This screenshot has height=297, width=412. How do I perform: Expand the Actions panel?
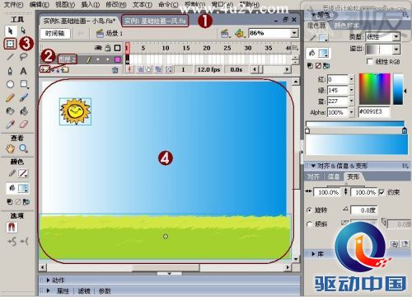pyautogui.click(x=48, y=280)
